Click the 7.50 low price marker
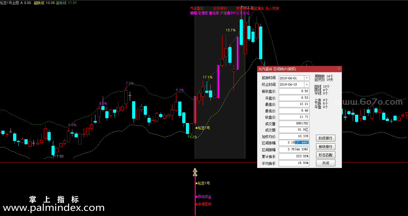The width and height of the screenshot is (408, 216). point(58,156)
